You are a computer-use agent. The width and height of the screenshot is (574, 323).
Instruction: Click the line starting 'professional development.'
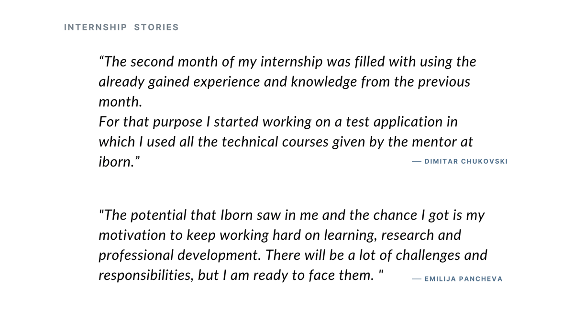(293, 256)
